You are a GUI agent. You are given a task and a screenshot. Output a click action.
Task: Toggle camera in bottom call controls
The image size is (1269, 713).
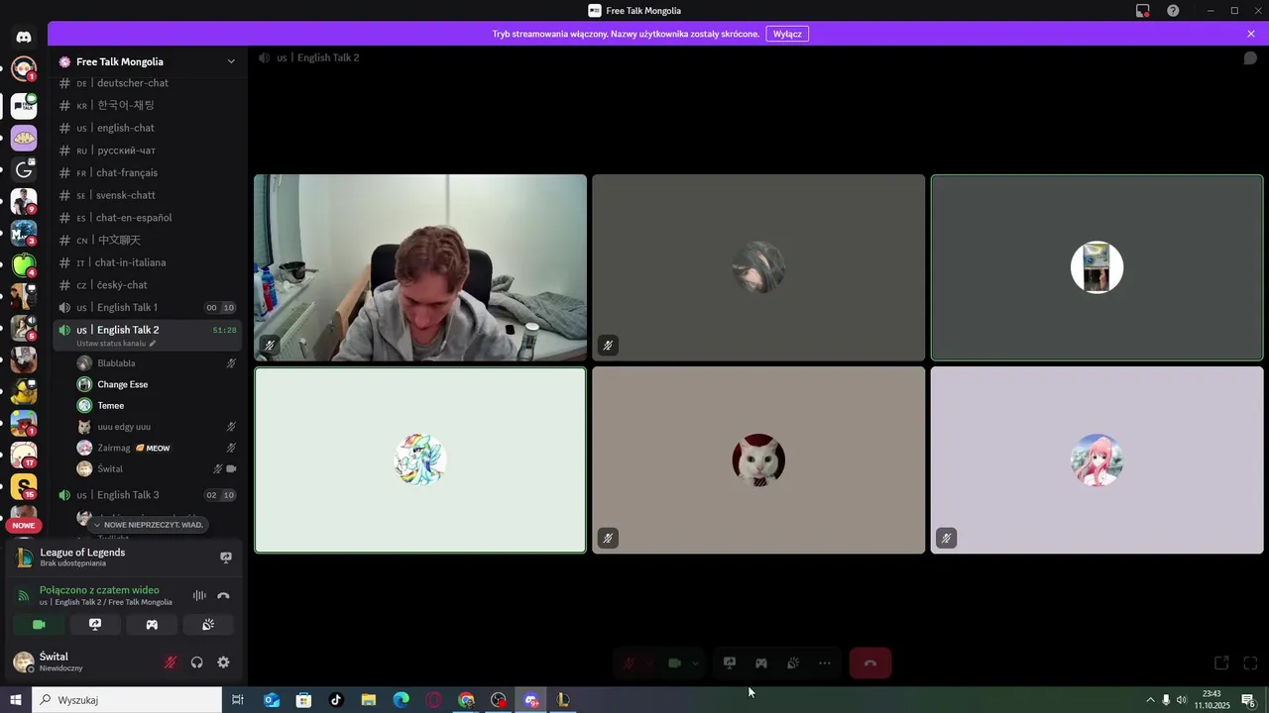pyautogui.click(x=674, y=663)
